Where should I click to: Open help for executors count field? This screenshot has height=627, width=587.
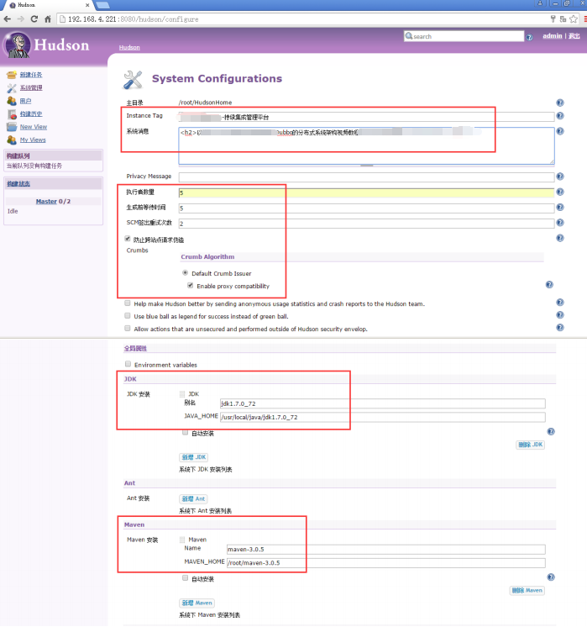(560, 192)
